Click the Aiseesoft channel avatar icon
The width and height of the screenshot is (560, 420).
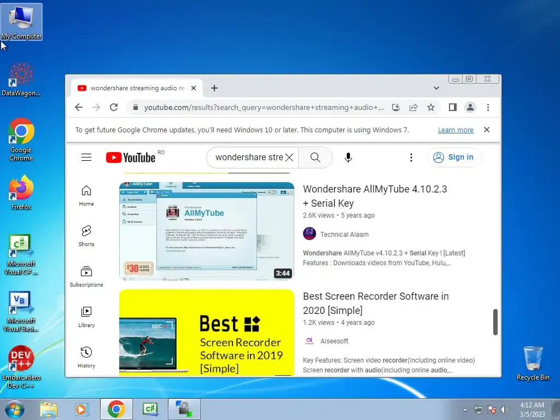click(310, 341)
